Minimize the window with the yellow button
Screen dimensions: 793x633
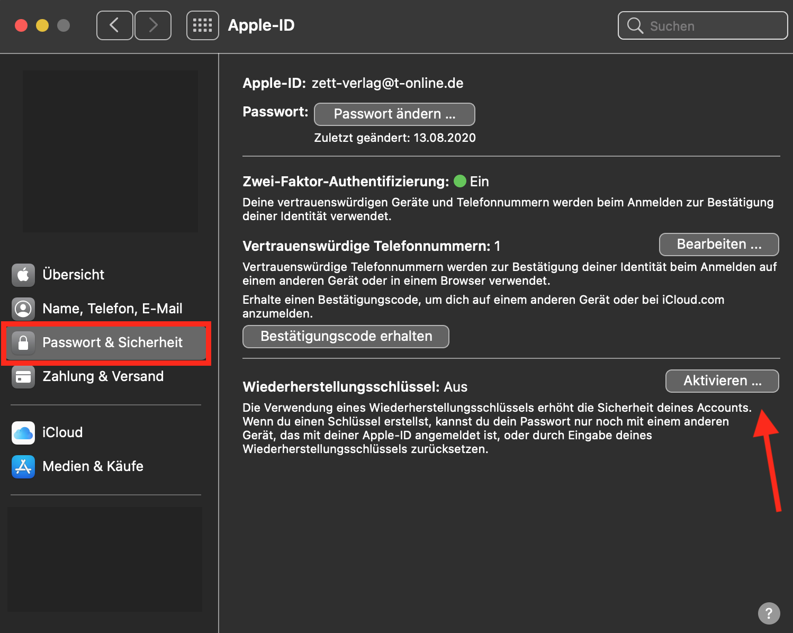point(42,25)
